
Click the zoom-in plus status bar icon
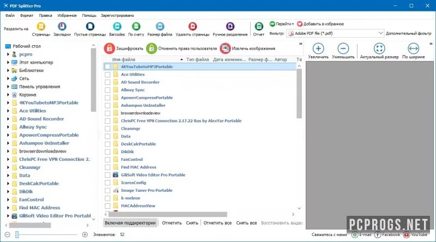(85, 235)
